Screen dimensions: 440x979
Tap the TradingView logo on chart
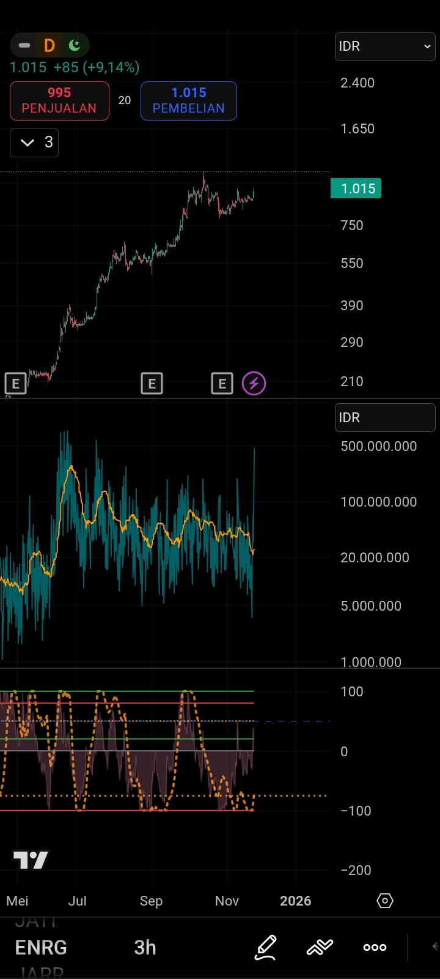click(31, 860)
